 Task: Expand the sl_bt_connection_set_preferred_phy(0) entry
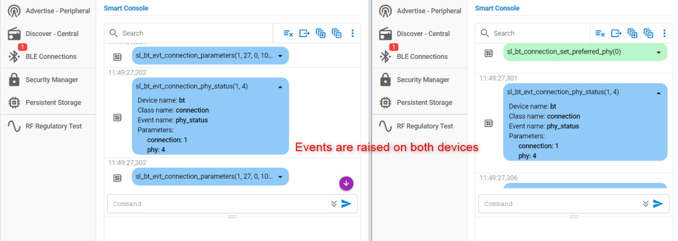coord(659,52)
